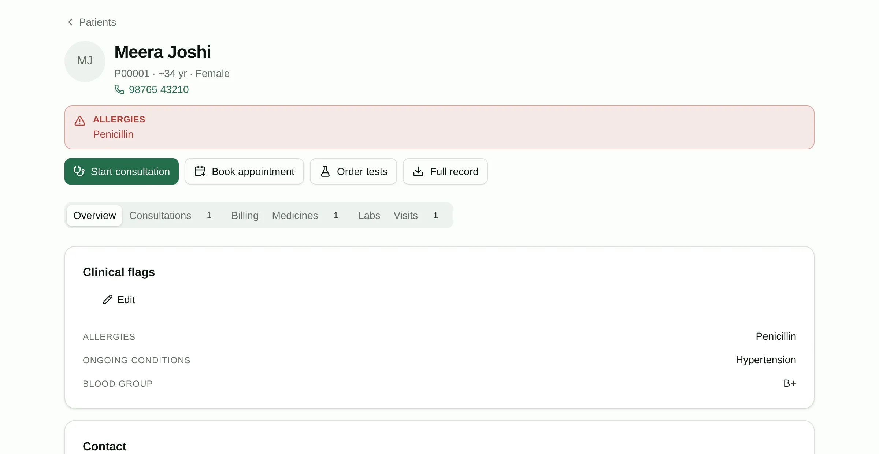This screenshot has height=454, width=879.
Task: Click the stethoscope icon in Start consultation
Action: coord(79,171)
